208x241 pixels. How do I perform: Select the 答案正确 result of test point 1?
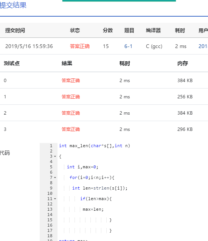point(71,97)
